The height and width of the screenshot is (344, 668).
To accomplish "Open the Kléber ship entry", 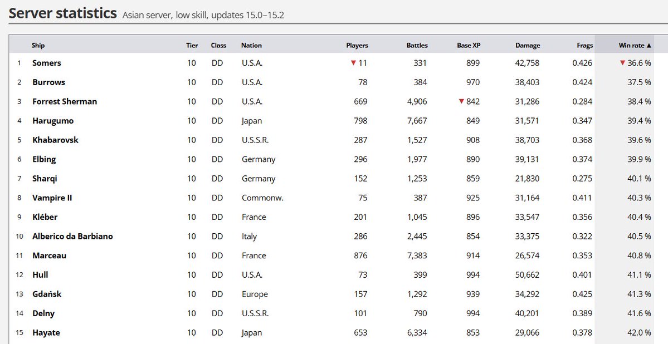I will pyautogui.click(x=45, y=217).
